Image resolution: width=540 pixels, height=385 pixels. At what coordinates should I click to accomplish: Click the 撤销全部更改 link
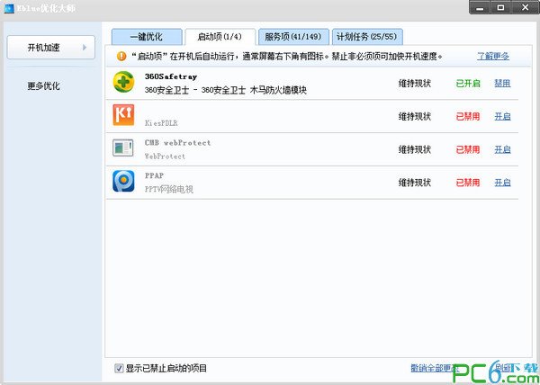(435, 368)
